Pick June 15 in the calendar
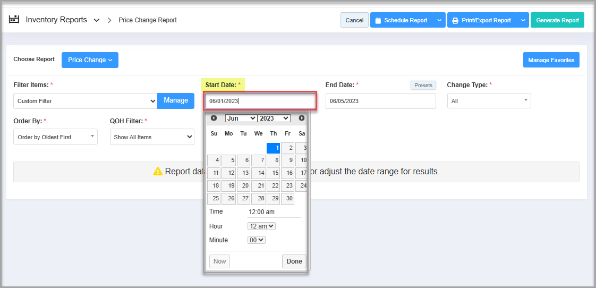 (273, 173)
